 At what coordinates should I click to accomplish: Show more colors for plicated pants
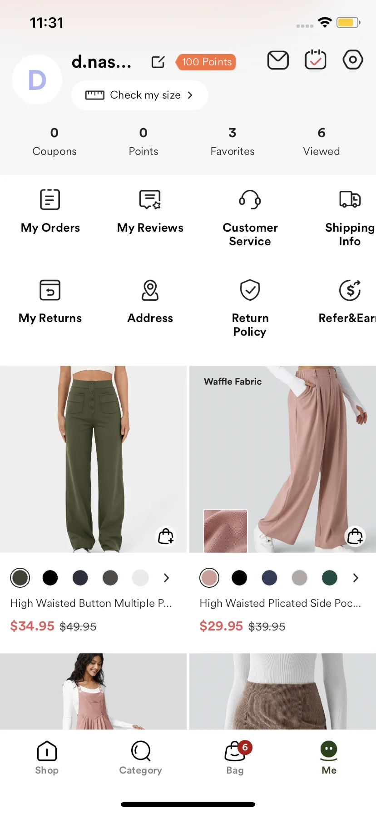coord(356,578)
